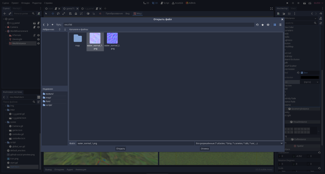The image size is (325, 174).
Task: Collapse the WorldEnvironment node in the tree
Action: [6, 31]
